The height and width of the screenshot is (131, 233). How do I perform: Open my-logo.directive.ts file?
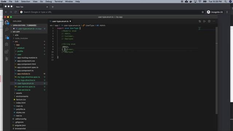coord(26,80)
